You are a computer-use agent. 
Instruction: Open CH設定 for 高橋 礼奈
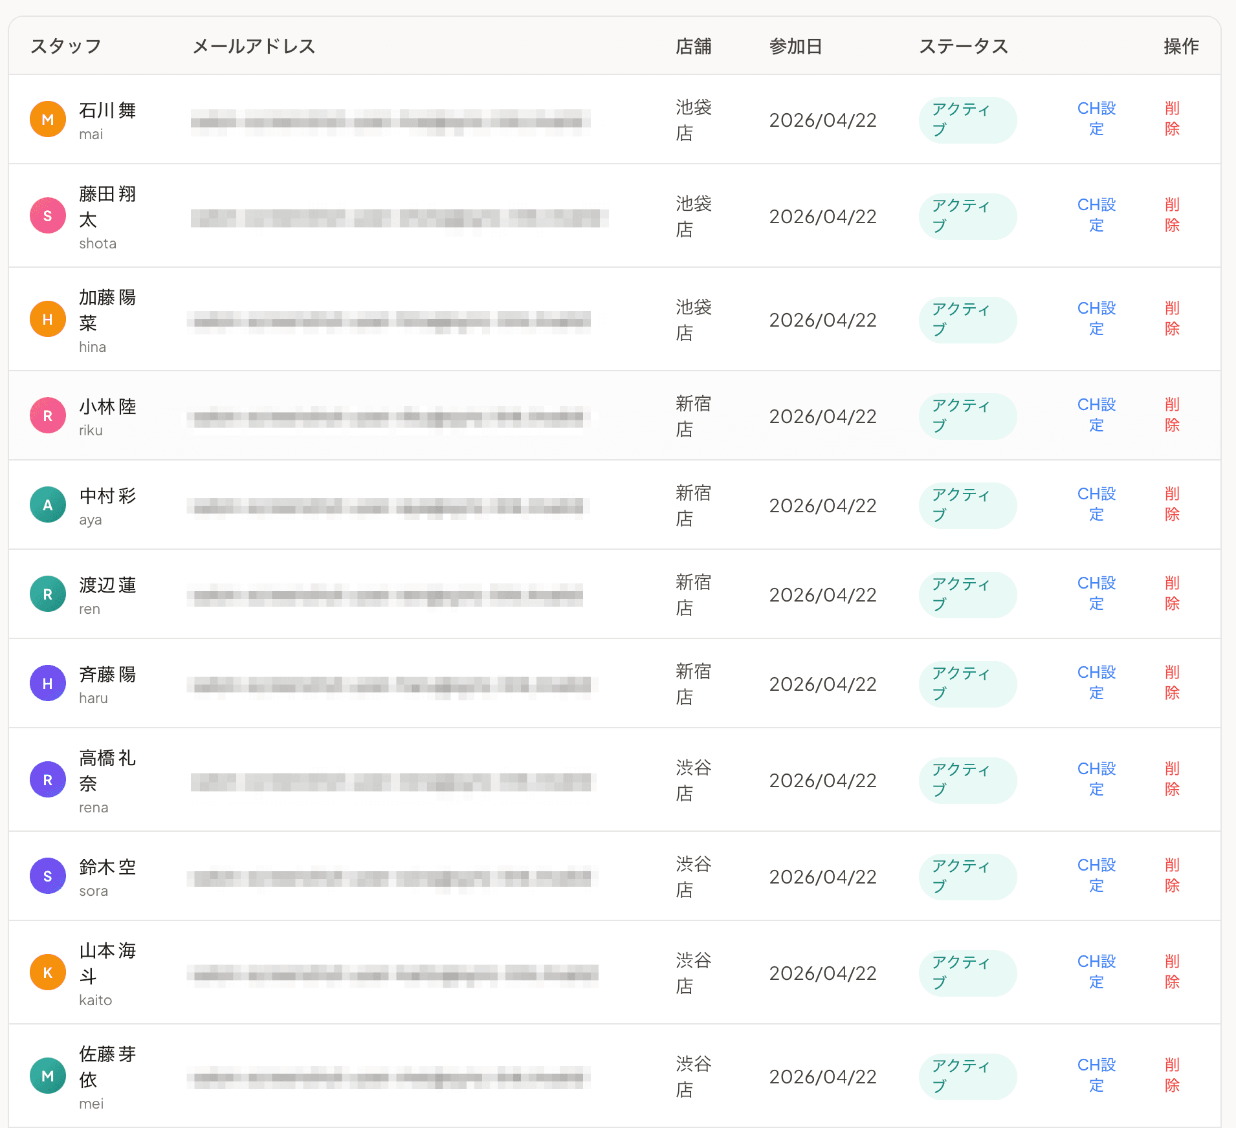(x=1096, y=779)
